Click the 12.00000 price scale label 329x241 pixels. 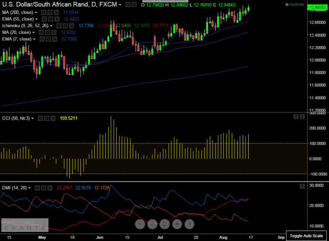click(317, 60)
